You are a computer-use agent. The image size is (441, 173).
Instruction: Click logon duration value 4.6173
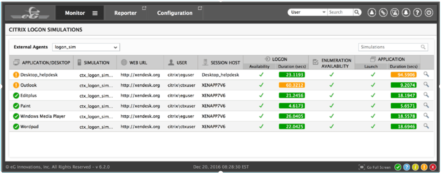[x=292, y=106]
